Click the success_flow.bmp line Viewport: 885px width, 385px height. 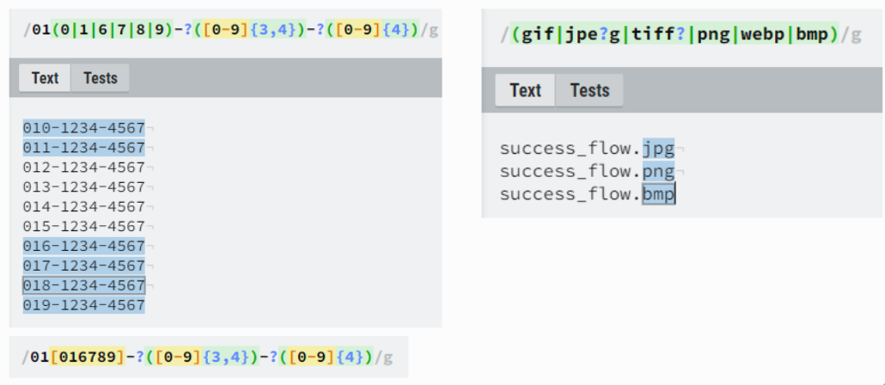pyautogui.click(x=587, y=194)
